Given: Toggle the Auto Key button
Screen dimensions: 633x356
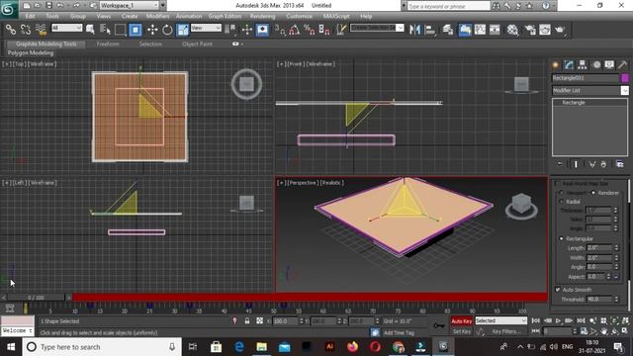Looking at the screenshot, I should (x=462, y=321).
